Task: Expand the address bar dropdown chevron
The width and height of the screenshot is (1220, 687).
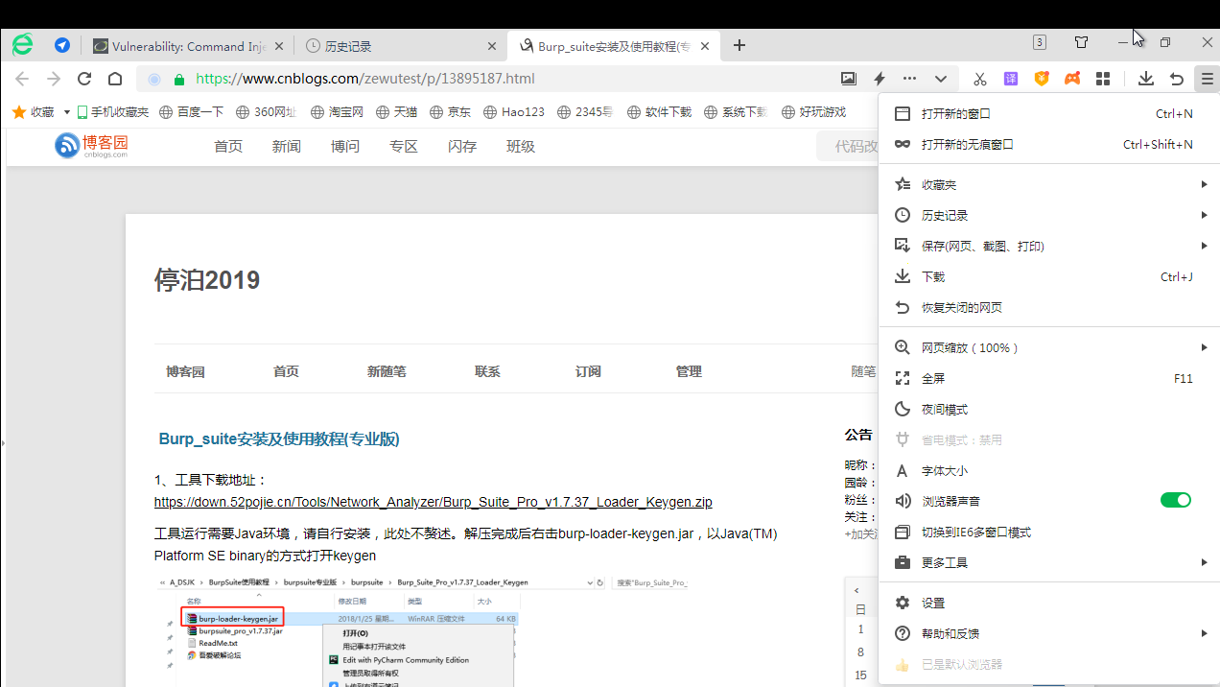Action: [941, 79]
